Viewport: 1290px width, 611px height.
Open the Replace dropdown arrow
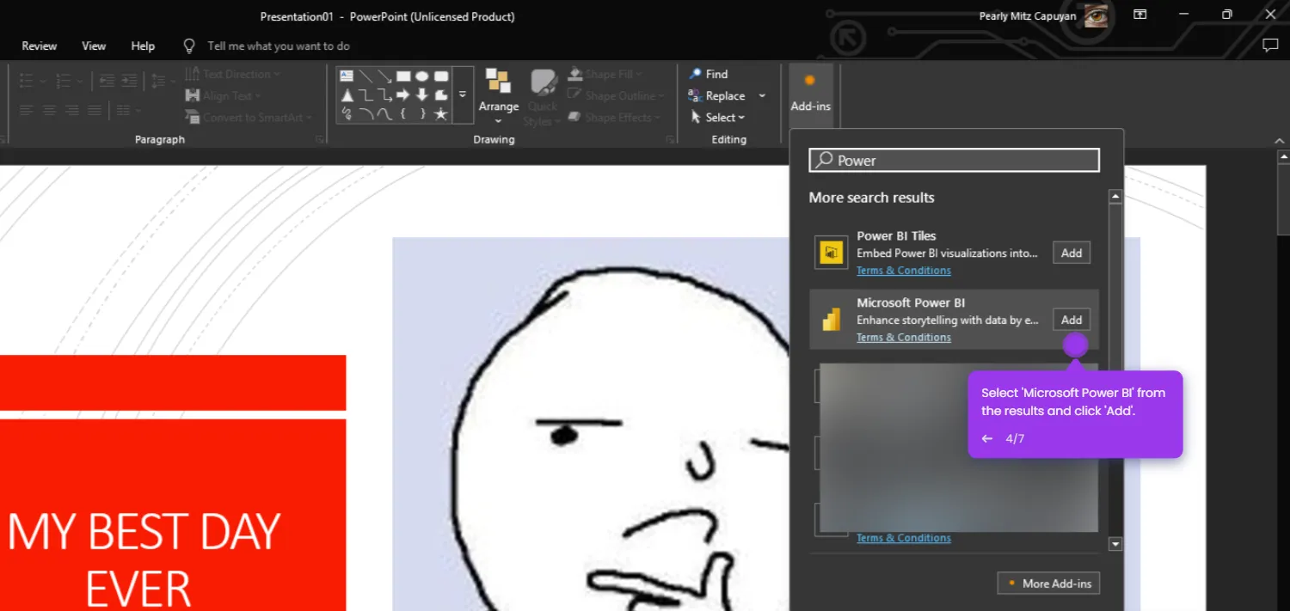(762, 96)
